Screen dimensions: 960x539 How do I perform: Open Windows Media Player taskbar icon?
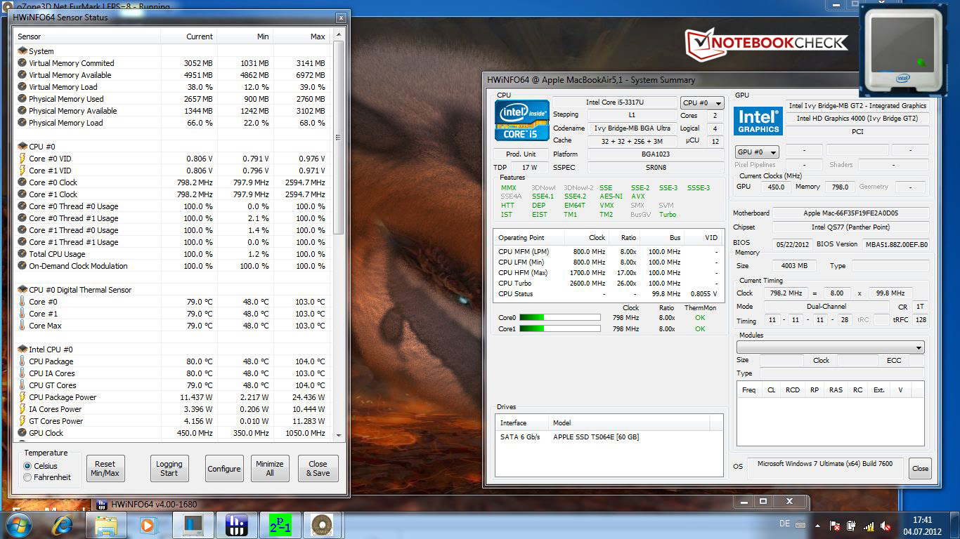coord(148,524)
